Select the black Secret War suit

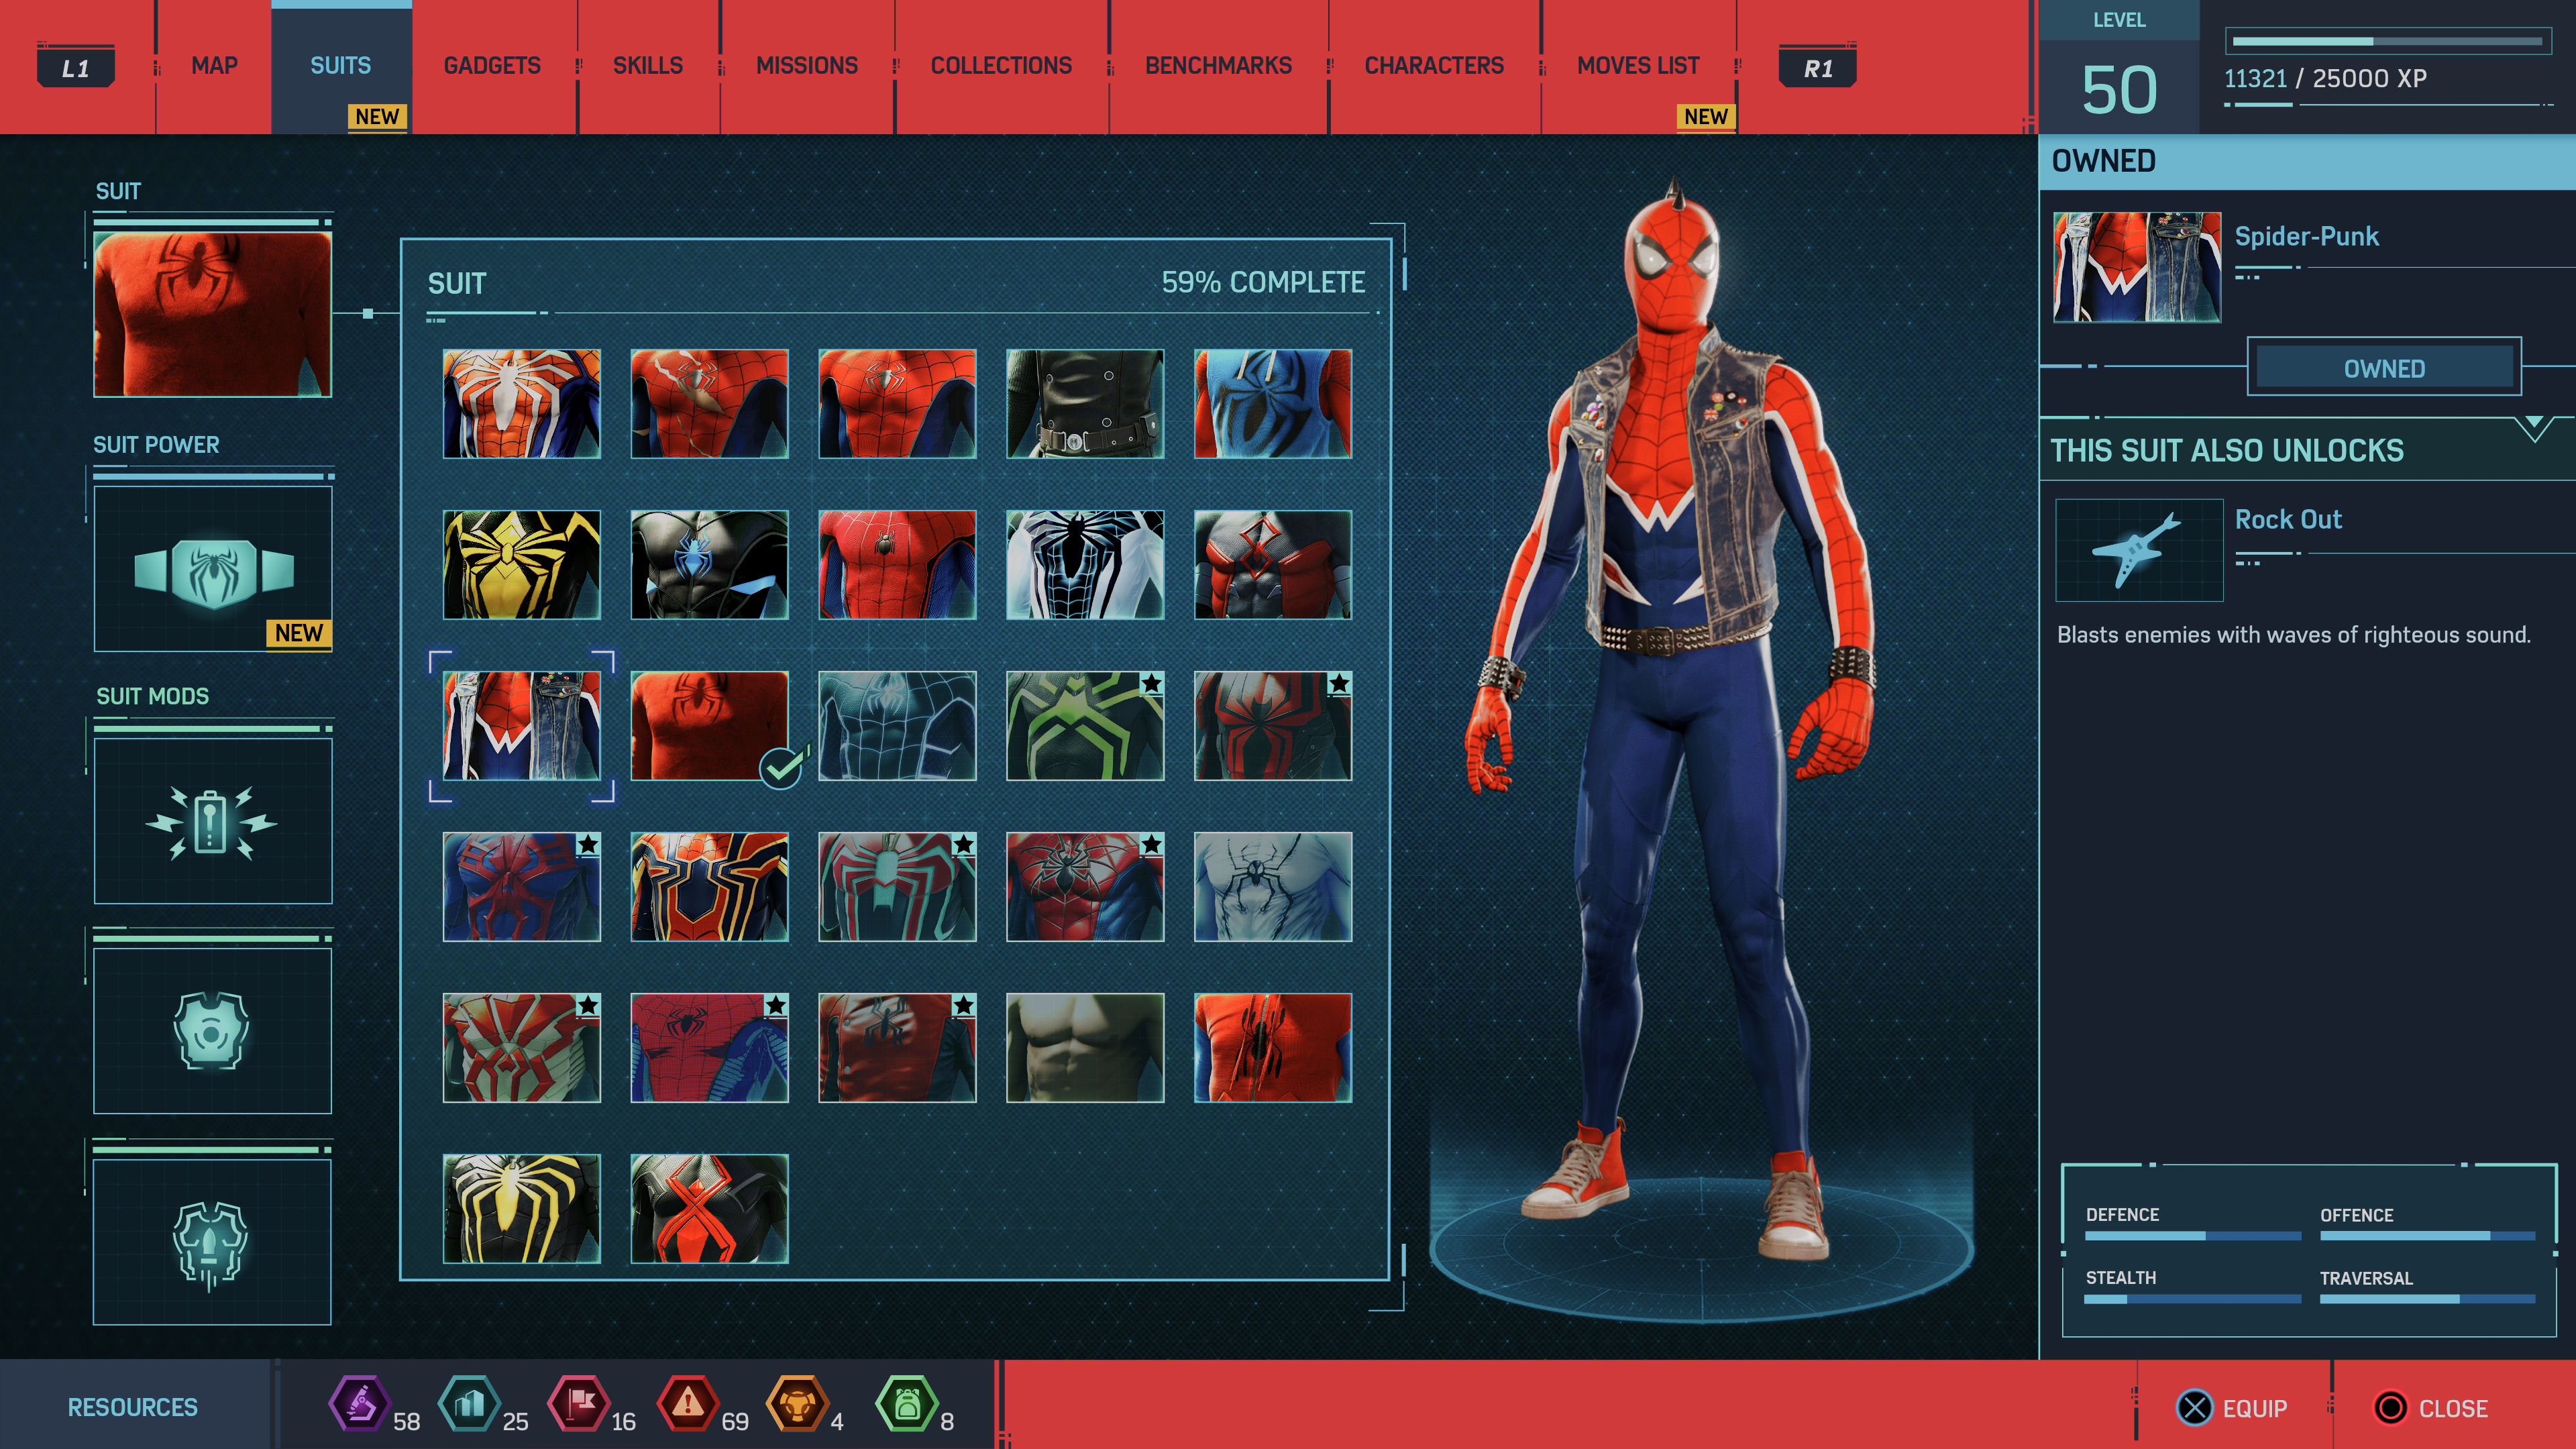[x=710, y=565]
